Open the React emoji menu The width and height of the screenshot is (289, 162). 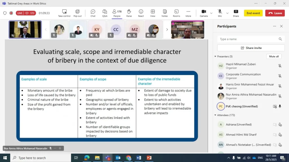(x=141, y=13)
